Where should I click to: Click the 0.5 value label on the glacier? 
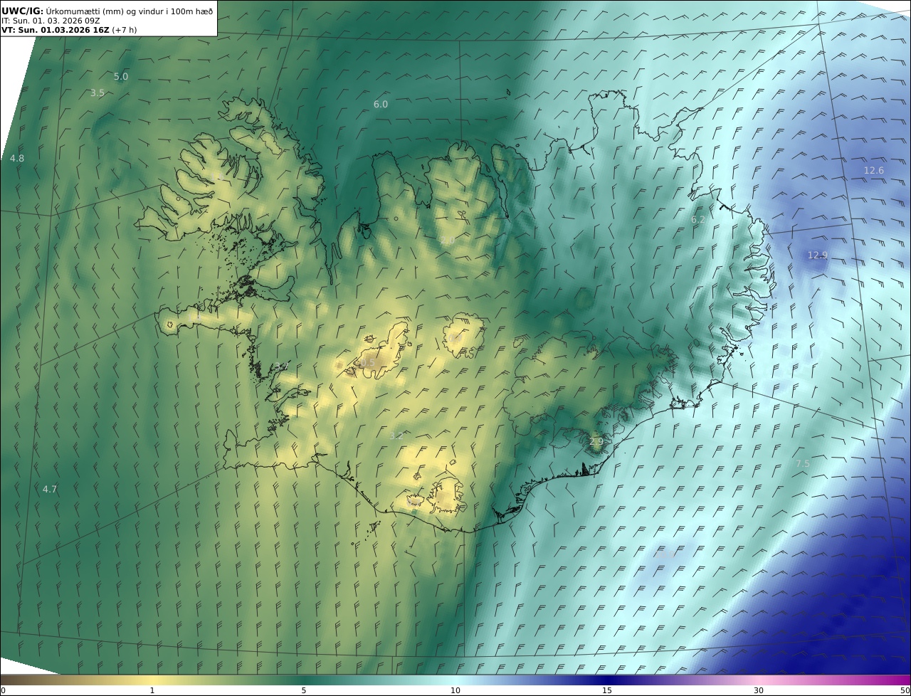coord(368,363)
